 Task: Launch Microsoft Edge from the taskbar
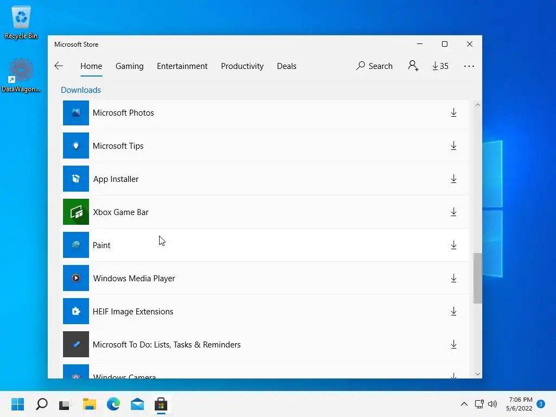pos(113,404)
